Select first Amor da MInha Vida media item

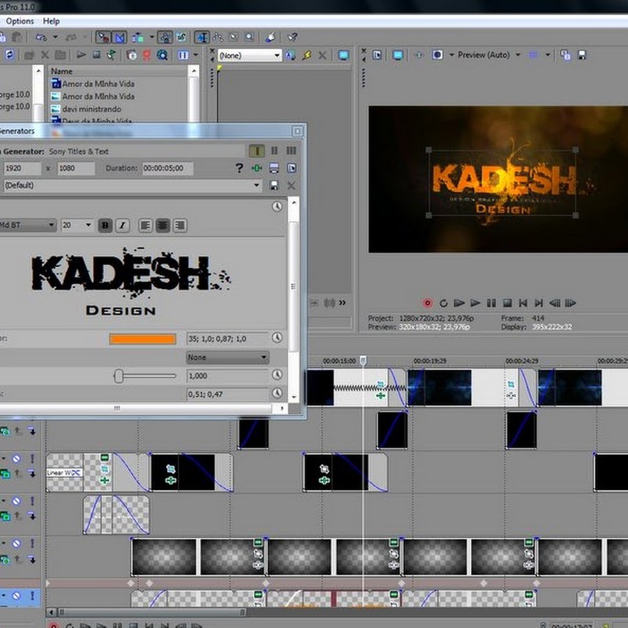tap(93, 84)
